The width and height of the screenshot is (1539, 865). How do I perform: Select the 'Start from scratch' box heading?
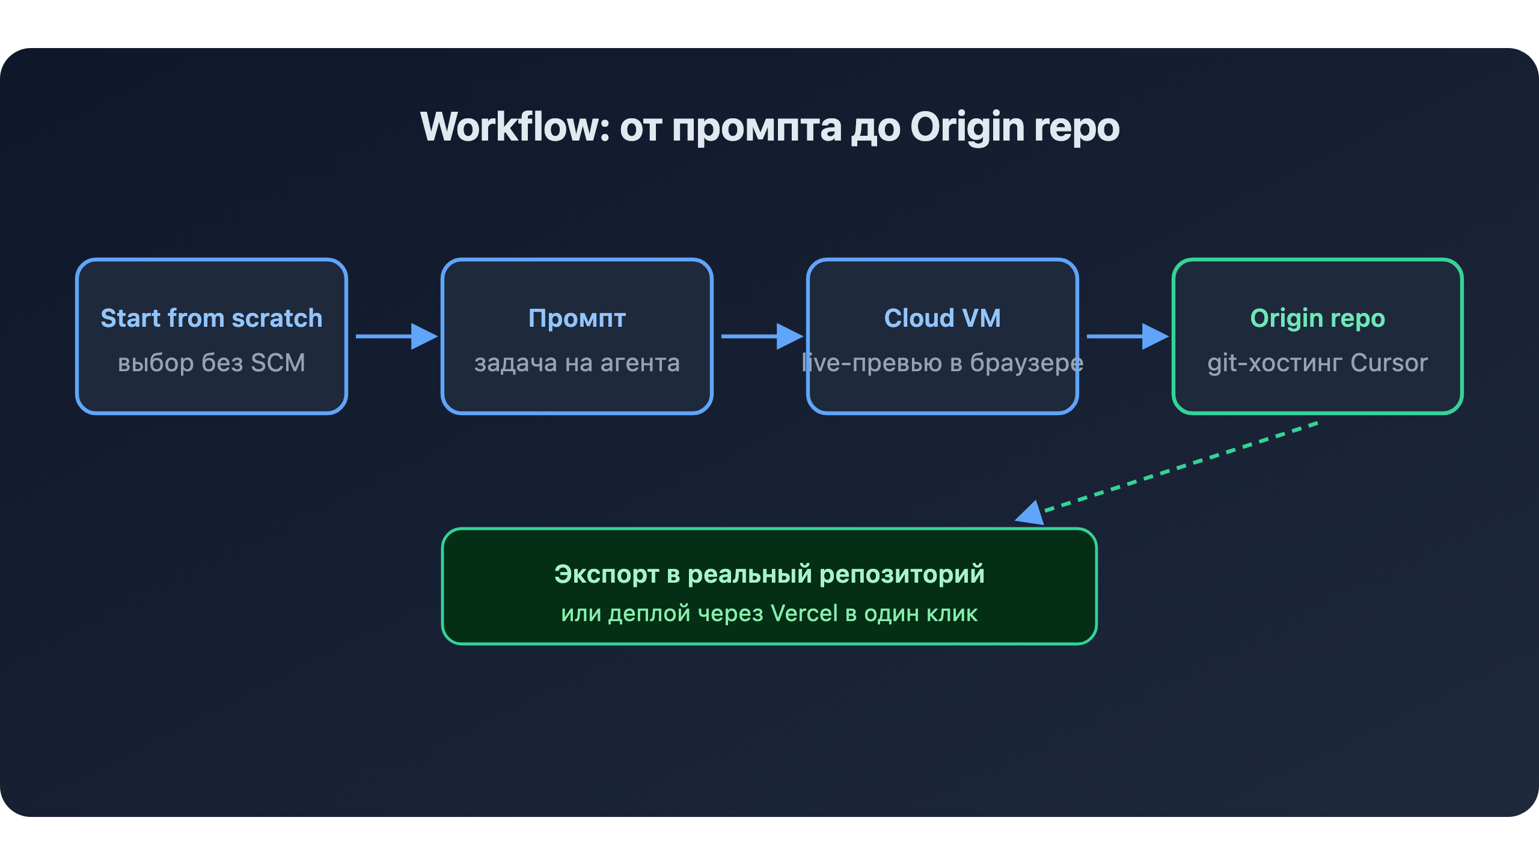click(212, 318)
